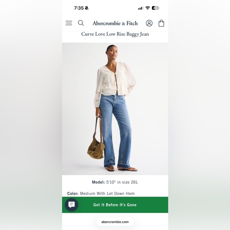Viewport: 230px width, 230px height.
Task: Open the account profile icon
Action: (x=149, y=23)
